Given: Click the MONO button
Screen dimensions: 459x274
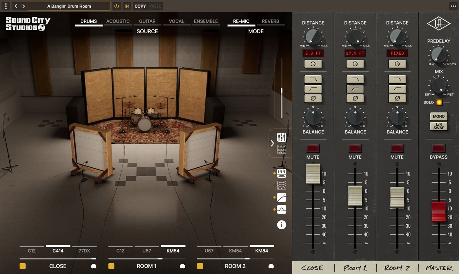Looking at the screenshot, I should click(439, 116).
